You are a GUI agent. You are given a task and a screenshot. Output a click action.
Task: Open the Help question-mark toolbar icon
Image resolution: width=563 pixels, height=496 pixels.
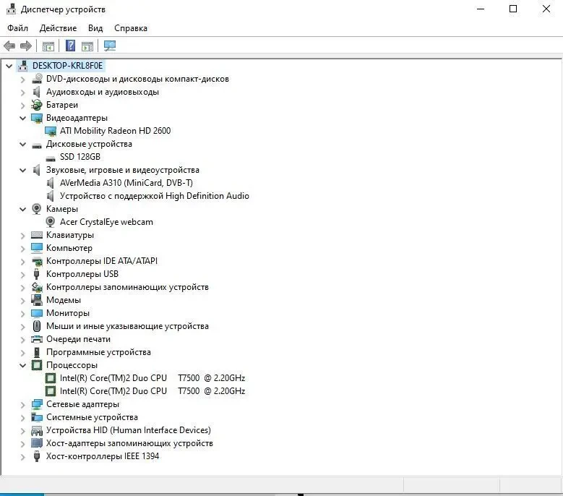[70, 46]
